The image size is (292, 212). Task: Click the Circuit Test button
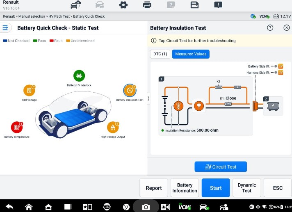click(x=221, y=166)
